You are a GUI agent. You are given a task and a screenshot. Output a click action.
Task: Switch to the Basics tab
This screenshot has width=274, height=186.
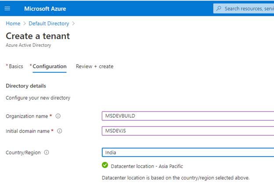[16, 67]
